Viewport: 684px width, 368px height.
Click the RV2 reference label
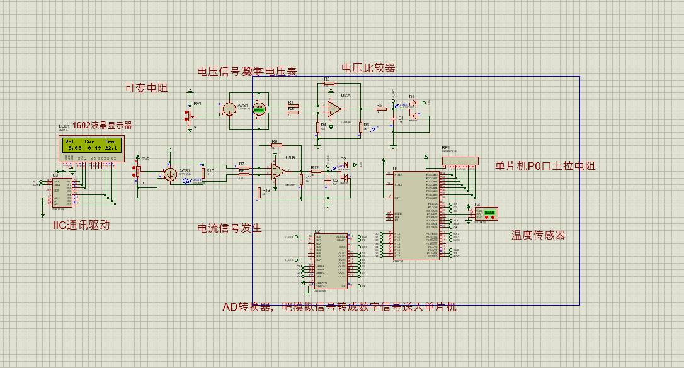145,159
